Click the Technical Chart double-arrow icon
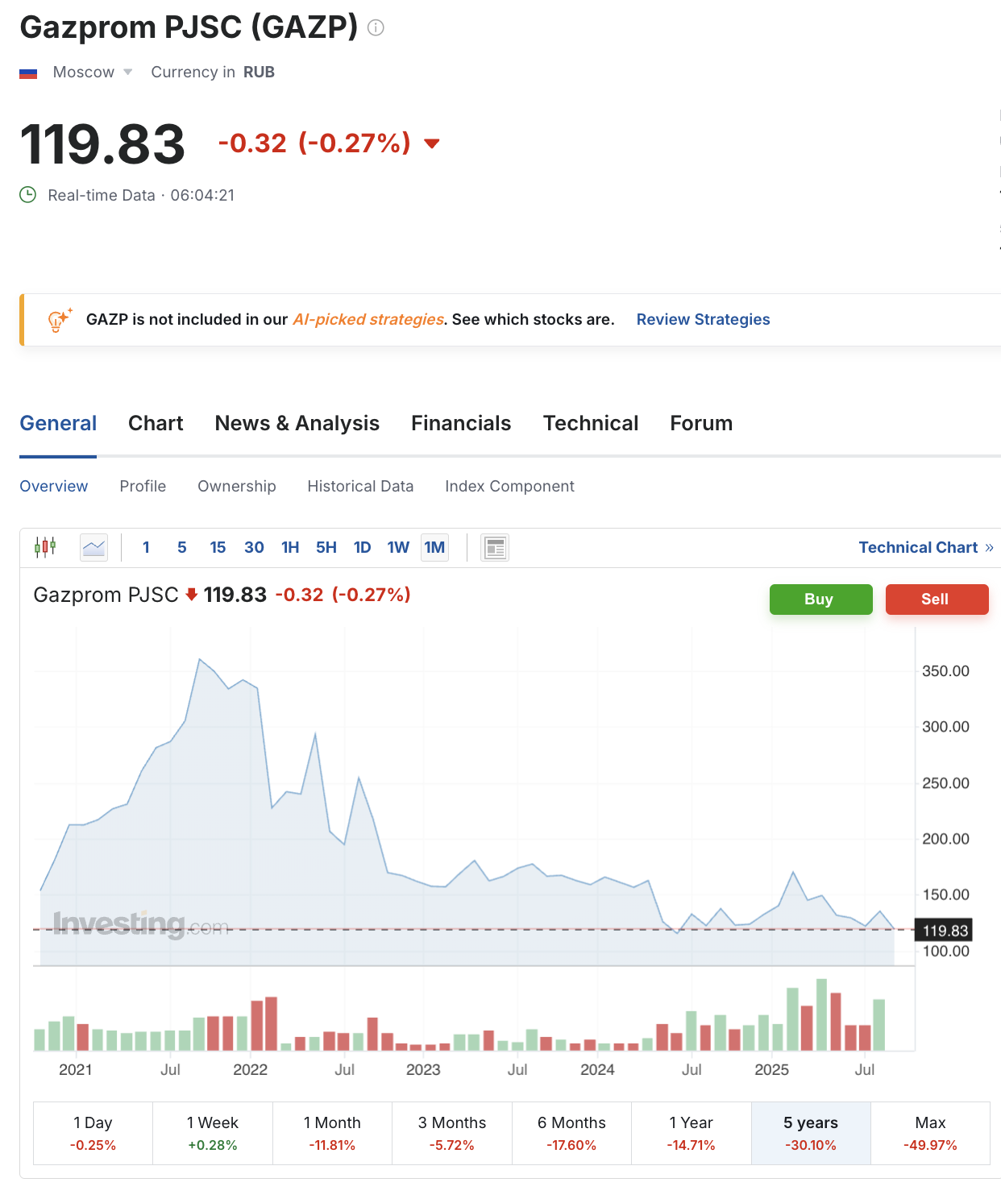The image size is (1001, 1199). point(989,548)
